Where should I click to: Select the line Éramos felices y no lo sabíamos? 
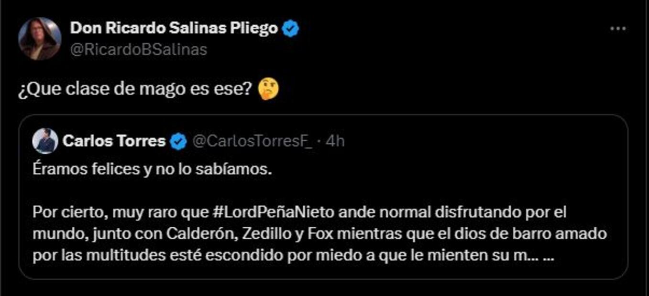(x=152, y=169)
